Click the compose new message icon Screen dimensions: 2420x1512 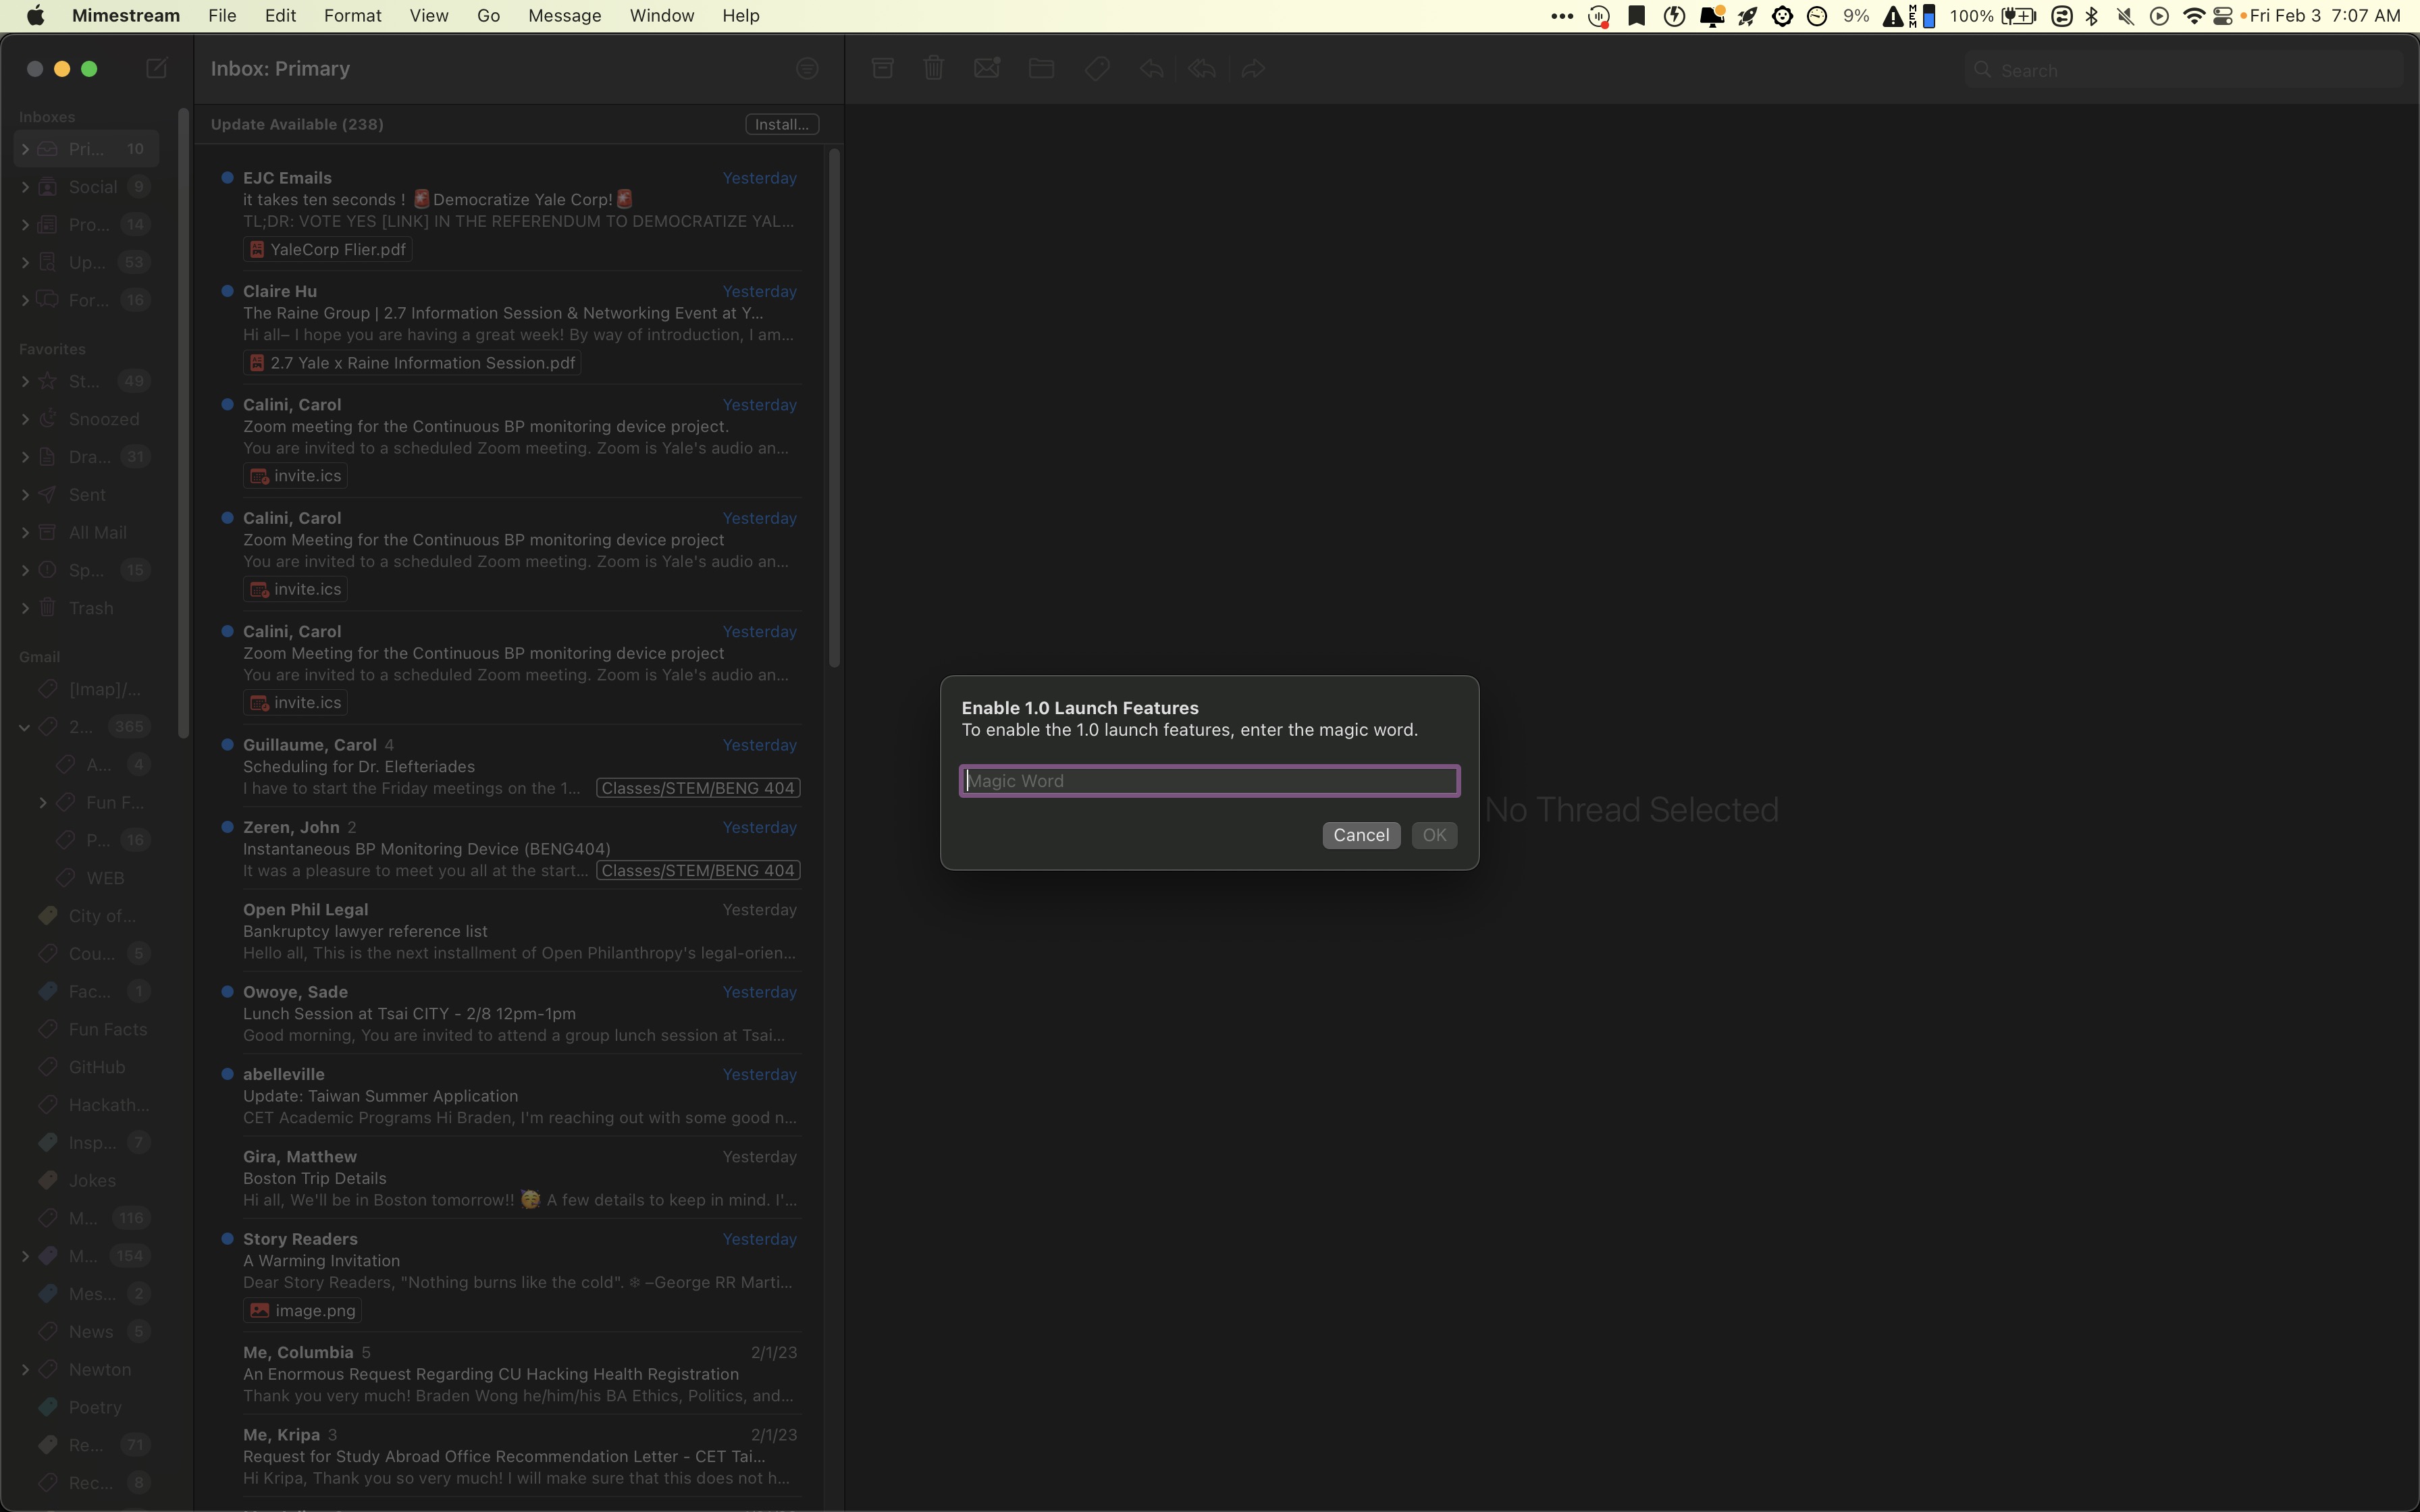(156, 69)
